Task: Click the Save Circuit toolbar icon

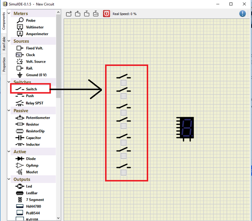Action: (x=87, y=14)
